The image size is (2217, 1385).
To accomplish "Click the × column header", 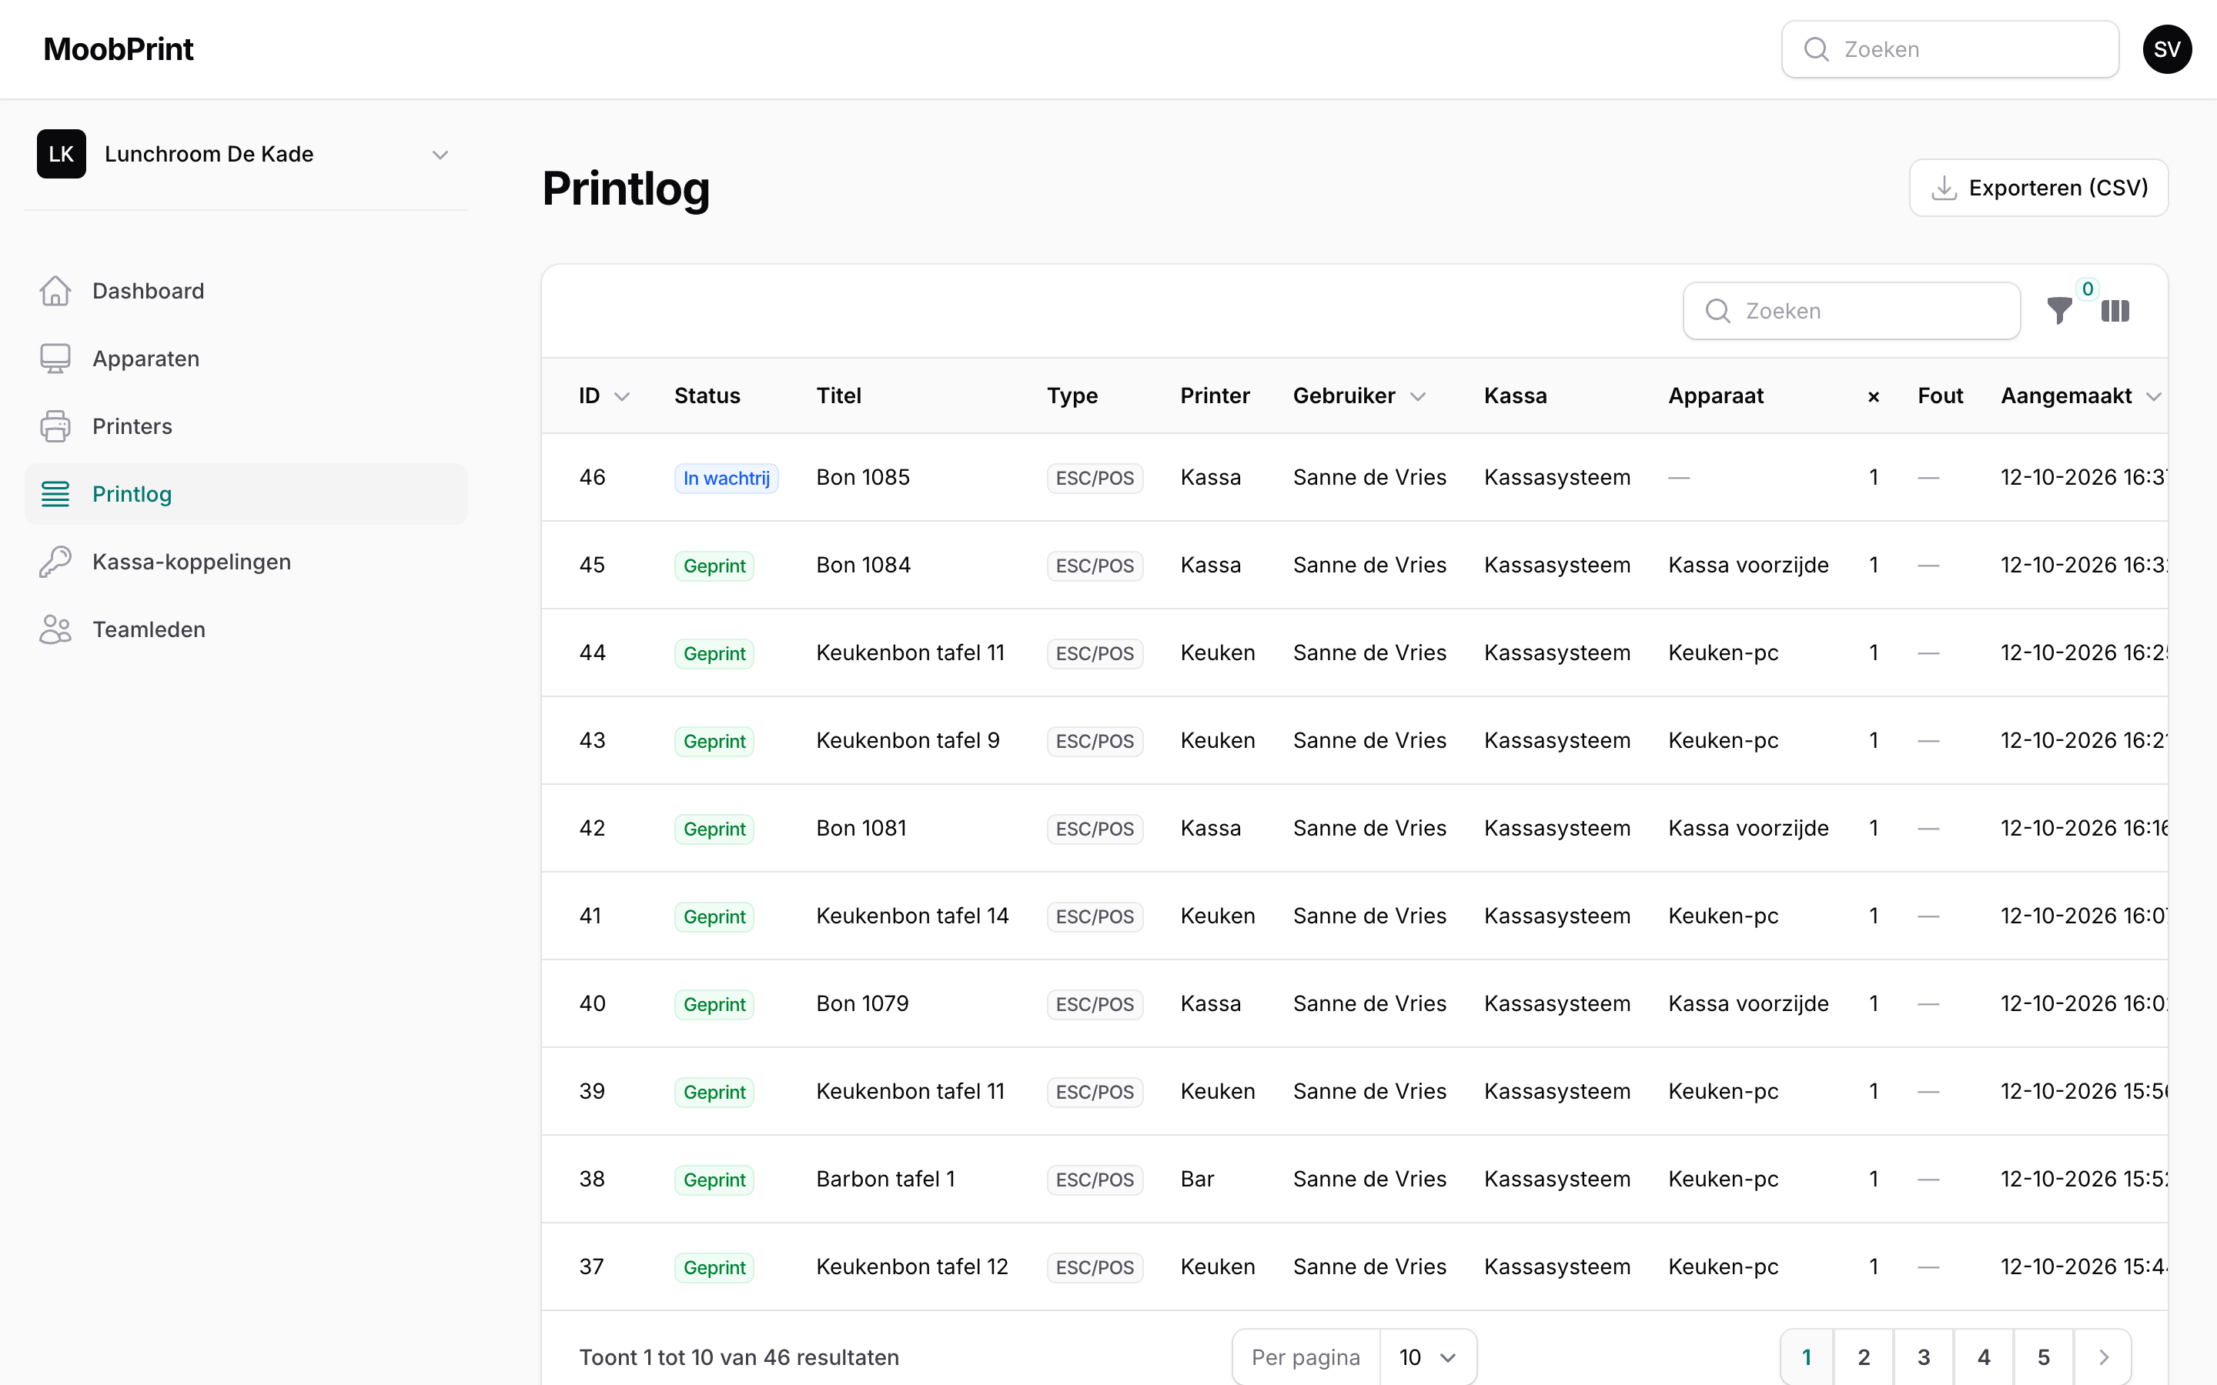I will 1874,396.
